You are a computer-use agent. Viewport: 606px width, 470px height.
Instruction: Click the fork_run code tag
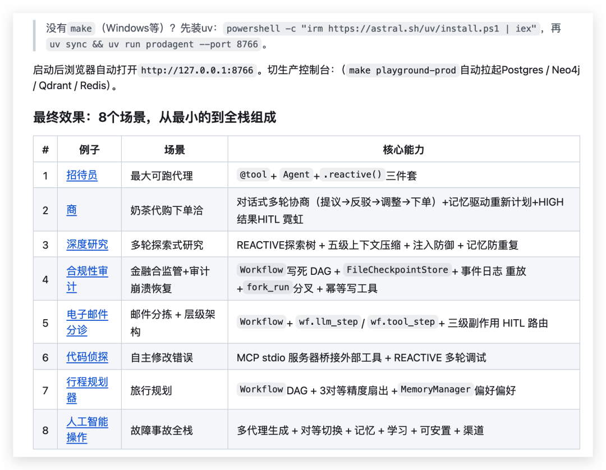coord(268,287)
